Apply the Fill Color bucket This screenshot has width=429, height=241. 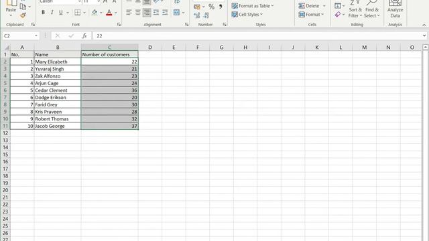[x=95, y=13]
